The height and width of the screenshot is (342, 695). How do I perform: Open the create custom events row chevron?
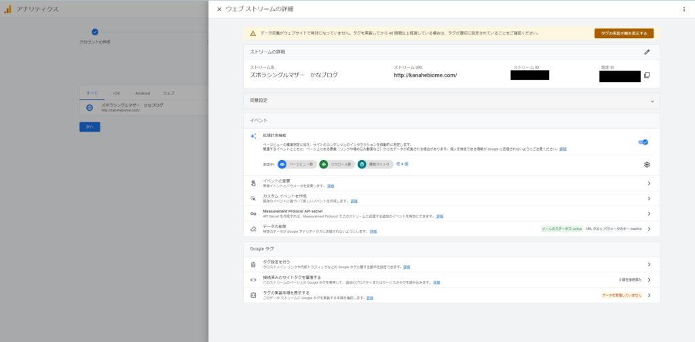click(x=649, y=199)
